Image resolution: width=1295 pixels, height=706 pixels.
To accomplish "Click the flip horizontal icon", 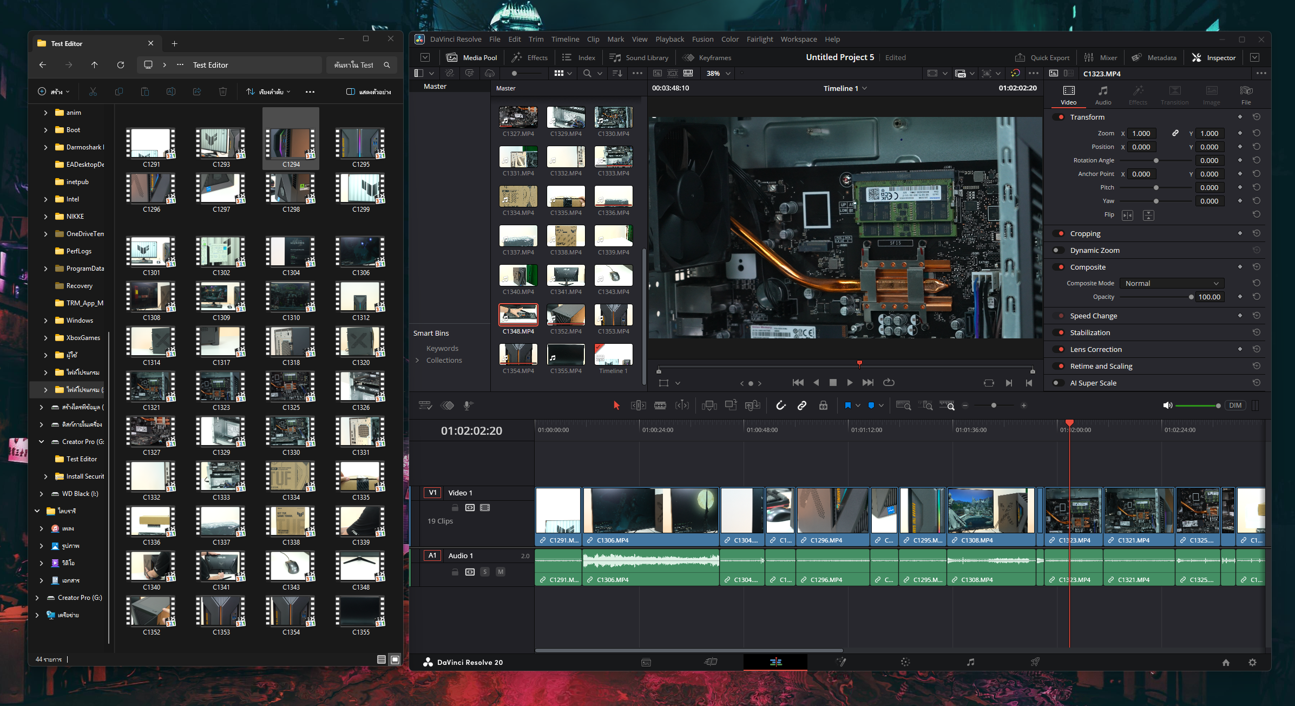I will (1127, 215).
